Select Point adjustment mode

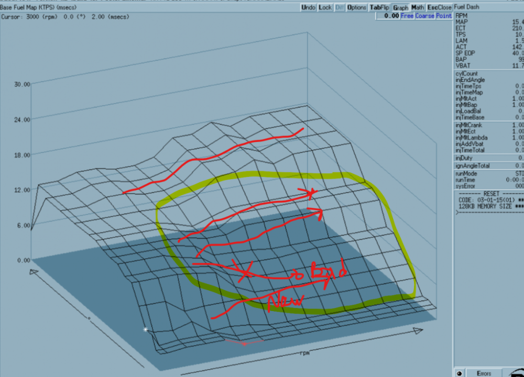(444, 16)
